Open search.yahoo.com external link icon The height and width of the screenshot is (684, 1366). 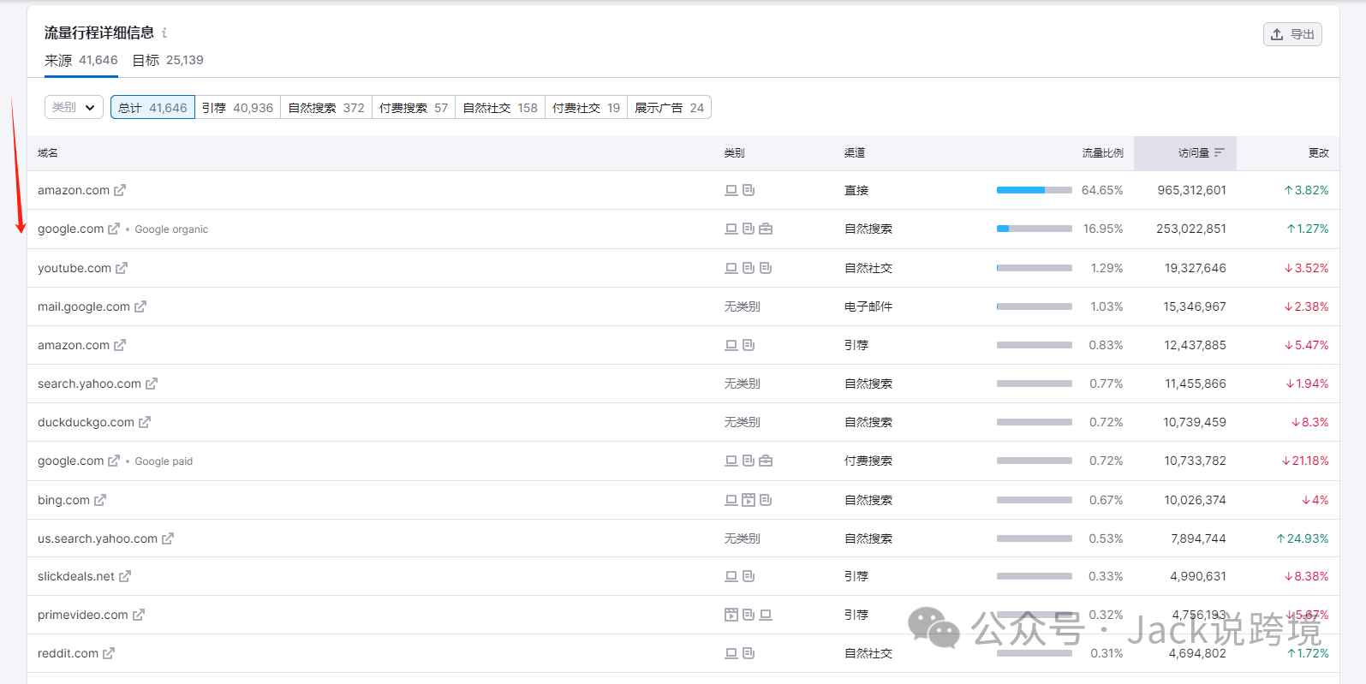click(x=152, y=384)
